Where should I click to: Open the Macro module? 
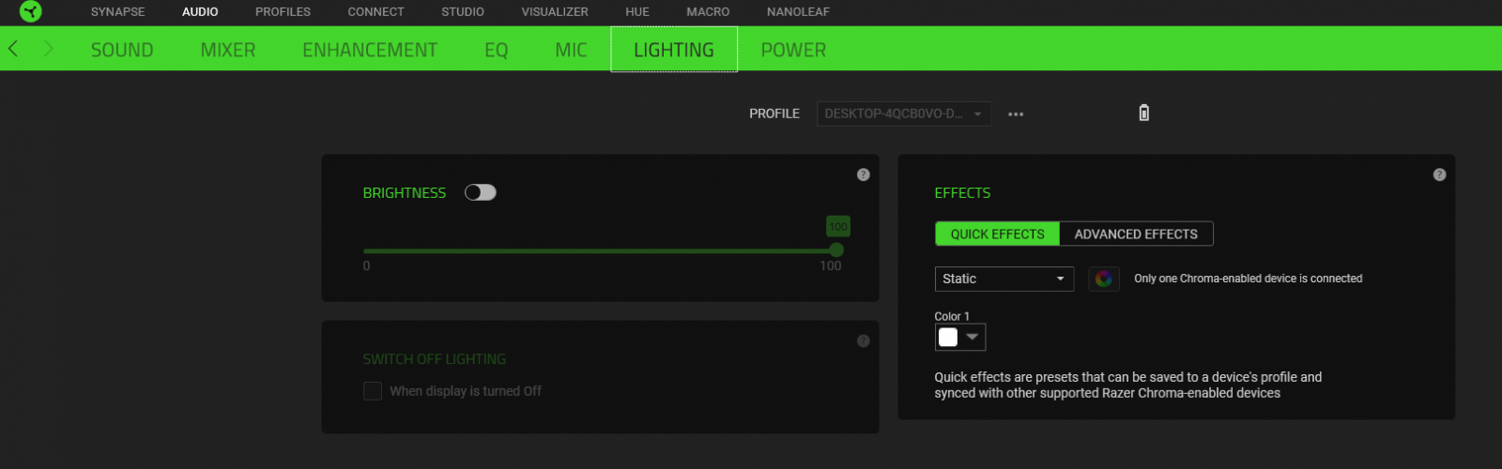tap(708, 12)
